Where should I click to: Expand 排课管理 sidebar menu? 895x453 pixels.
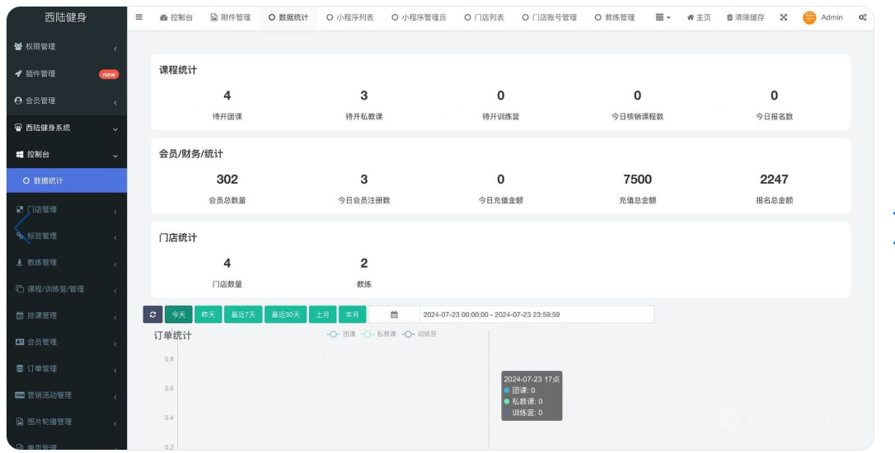click(67, 315)
